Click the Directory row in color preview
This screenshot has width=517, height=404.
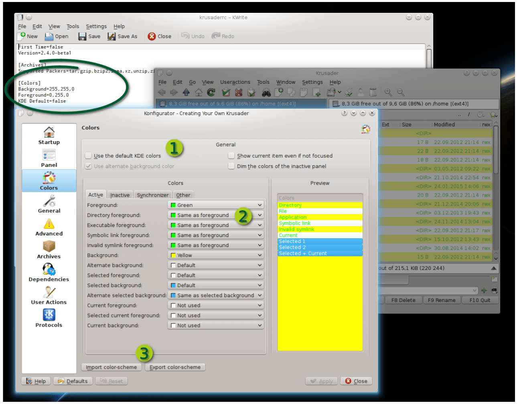pyautogui.click(x=320, y=205)
